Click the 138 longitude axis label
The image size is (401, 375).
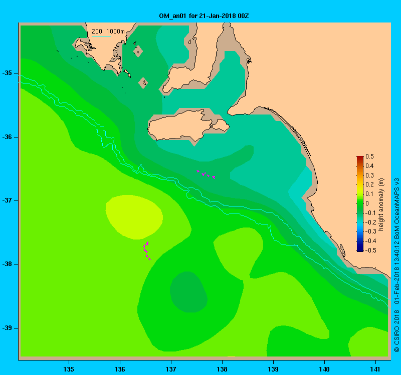point(222,369)
